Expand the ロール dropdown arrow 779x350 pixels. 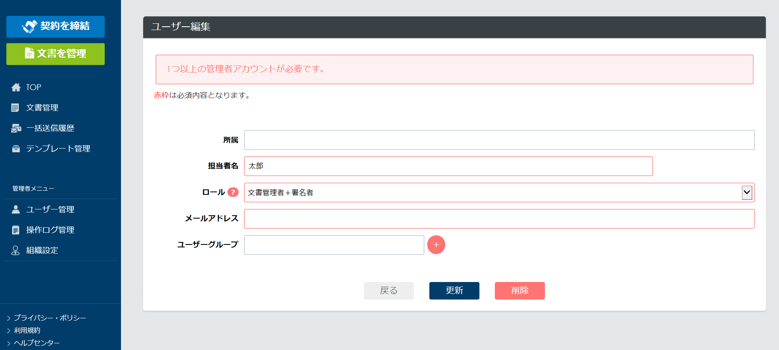tap(746, 193)
